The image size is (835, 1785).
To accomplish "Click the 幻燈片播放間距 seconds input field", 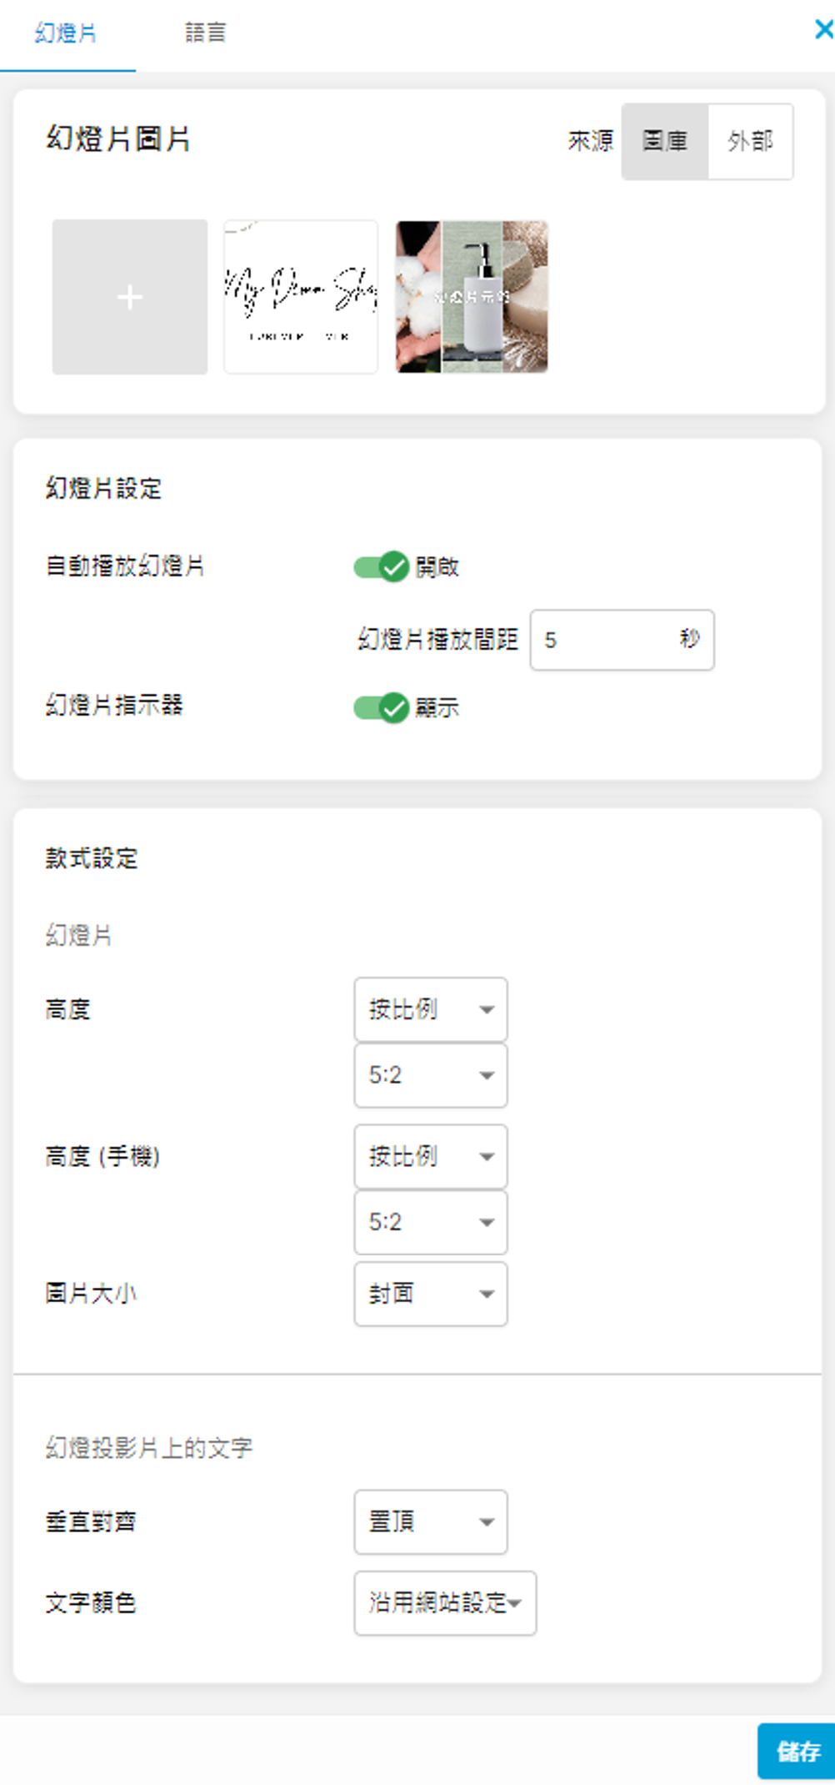I will [x=608, y=640].
